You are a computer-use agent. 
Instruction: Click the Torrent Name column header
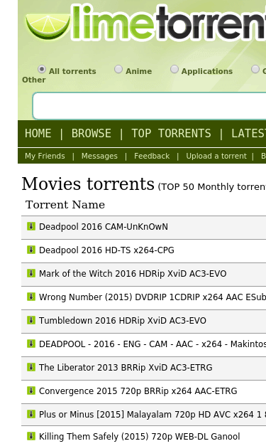[65, 205]
